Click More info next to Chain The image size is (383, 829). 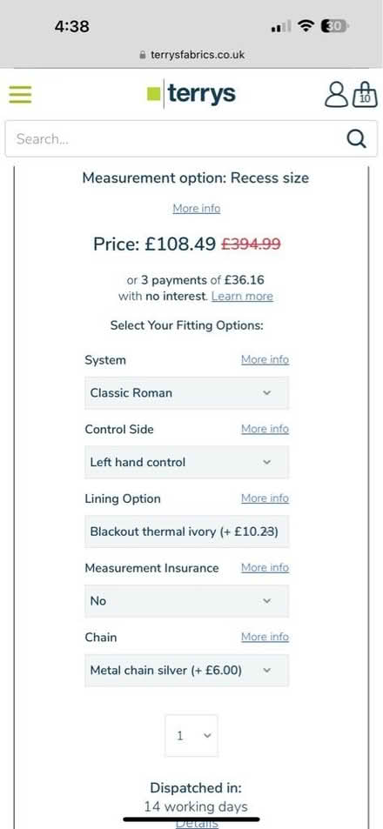tap(265, 637)
